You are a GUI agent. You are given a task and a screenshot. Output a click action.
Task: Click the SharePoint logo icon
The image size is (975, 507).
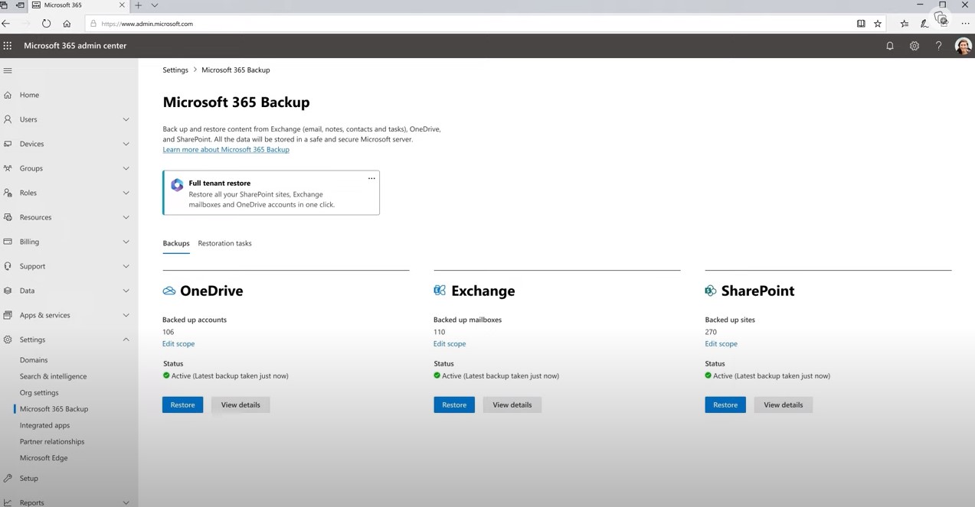(x=711, y=291)
